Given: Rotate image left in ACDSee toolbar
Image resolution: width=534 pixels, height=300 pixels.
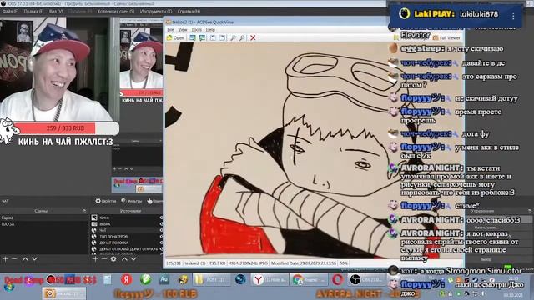Looking at the screenshot, I should 213,37.
